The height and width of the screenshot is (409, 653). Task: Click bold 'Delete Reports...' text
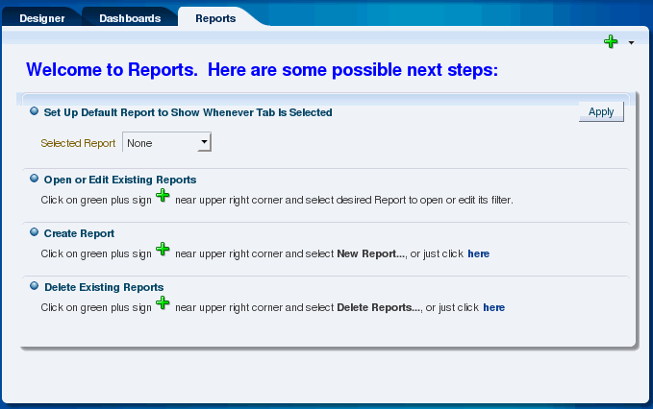(x=379, y=307)
